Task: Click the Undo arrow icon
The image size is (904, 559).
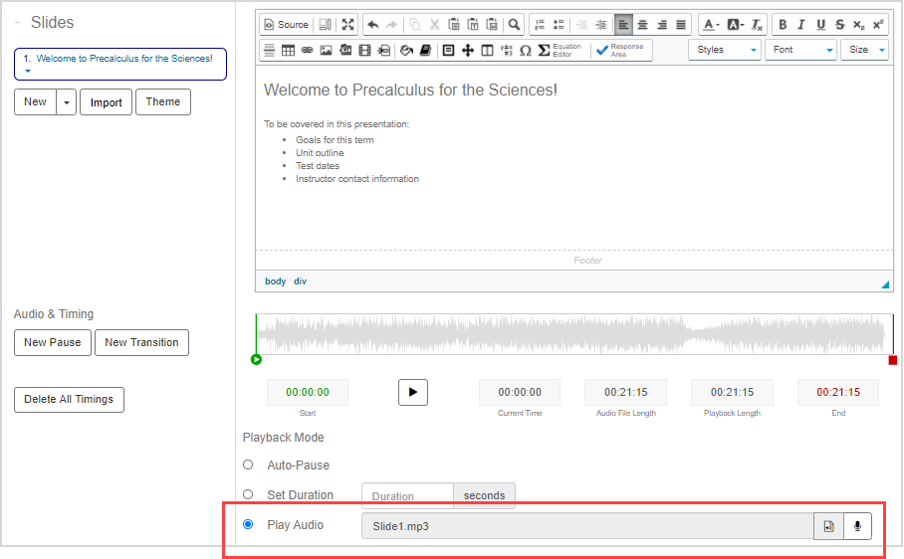Action: [372, 25]
